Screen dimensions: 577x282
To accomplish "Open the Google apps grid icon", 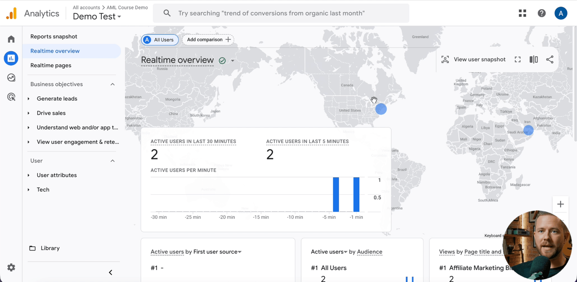I will click(x=522, y=13).
